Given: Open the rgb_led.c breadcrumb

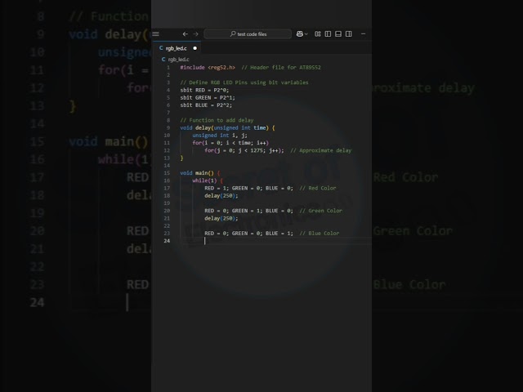Looking at the screenshot, I should point(178,60).
